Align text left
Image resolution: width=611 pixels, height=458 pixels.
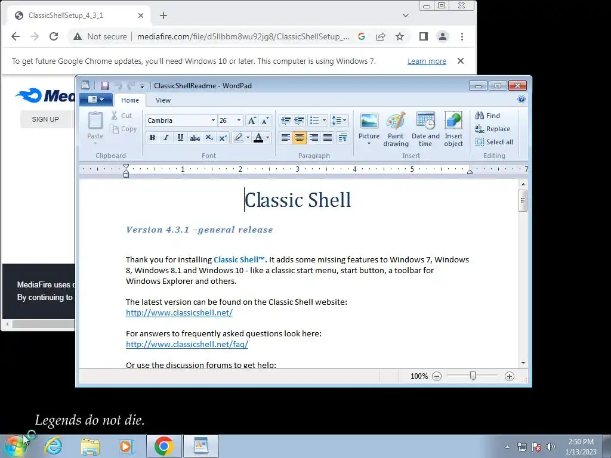[x=286, y=138]
